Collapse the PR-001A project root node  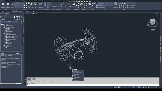click(x=2, y=24)
